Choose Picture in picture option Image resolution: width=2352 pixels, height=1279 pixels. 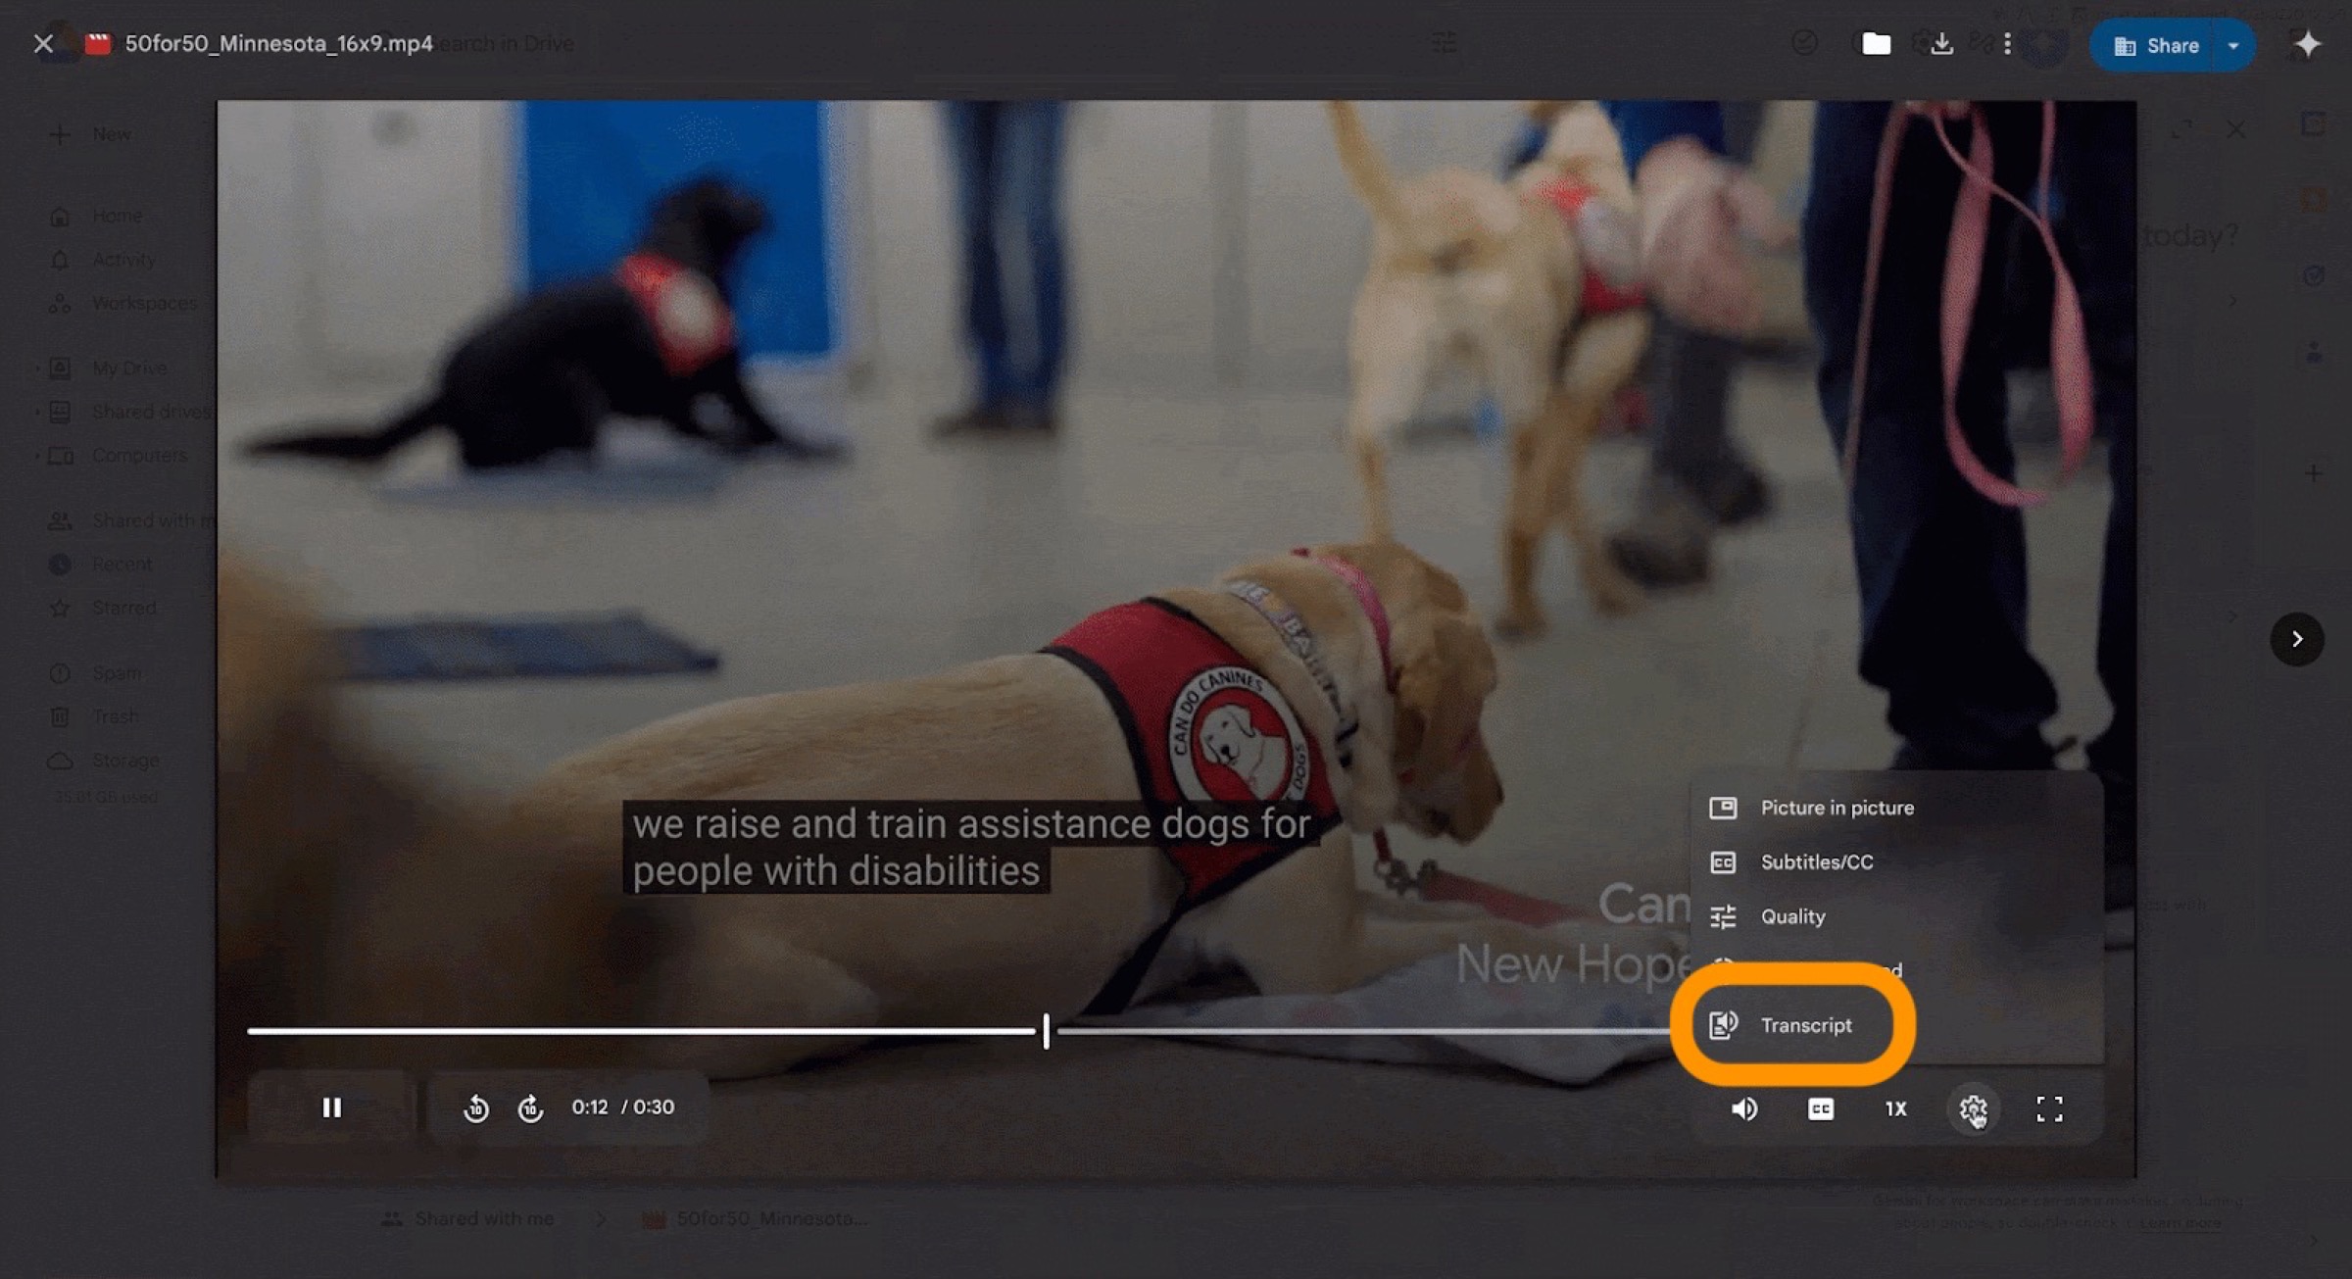(1837, 808)
